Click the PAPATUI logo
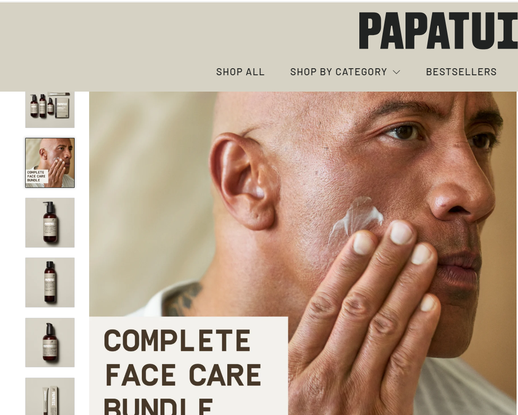This screenshot has width=518, height=415. click(x=438, y=30)
